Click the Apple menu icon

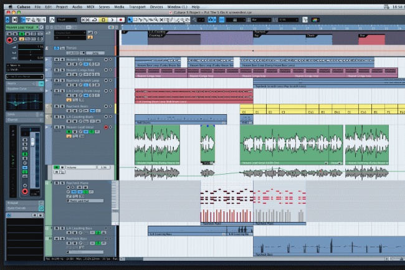(x=11, y=7)
